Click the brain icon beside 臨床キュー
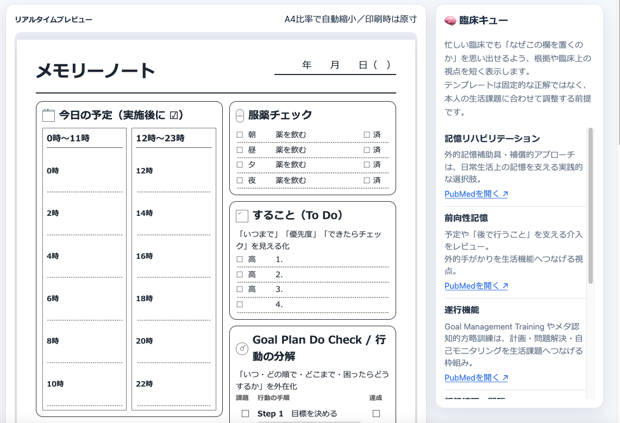Image resolution: width=620 pixels, height=423 pixels. [x=450, y=21]
